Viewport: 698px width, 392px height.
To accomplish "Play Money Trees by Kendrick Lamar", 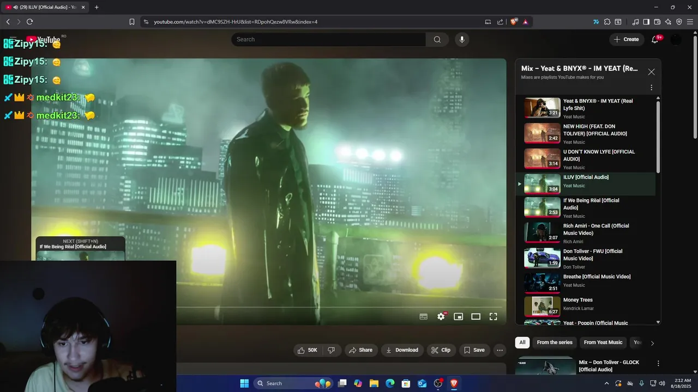I will point(585,306).
